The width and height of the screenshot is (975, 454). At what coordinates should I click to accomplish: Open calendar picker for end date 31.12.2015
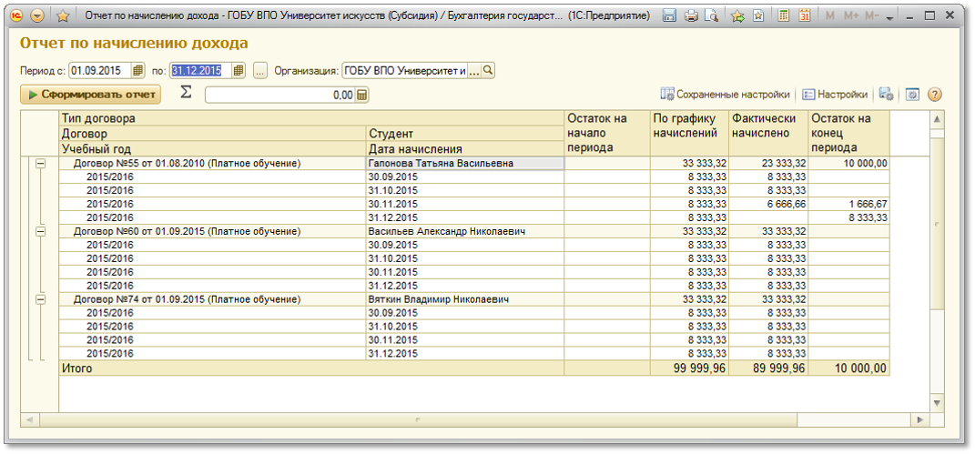(x=239, y=70)
